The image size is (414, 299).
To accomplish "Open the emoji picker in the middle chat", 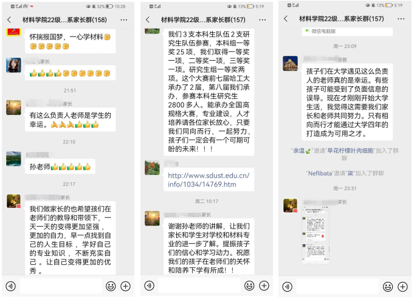I will tap(249, 286).
